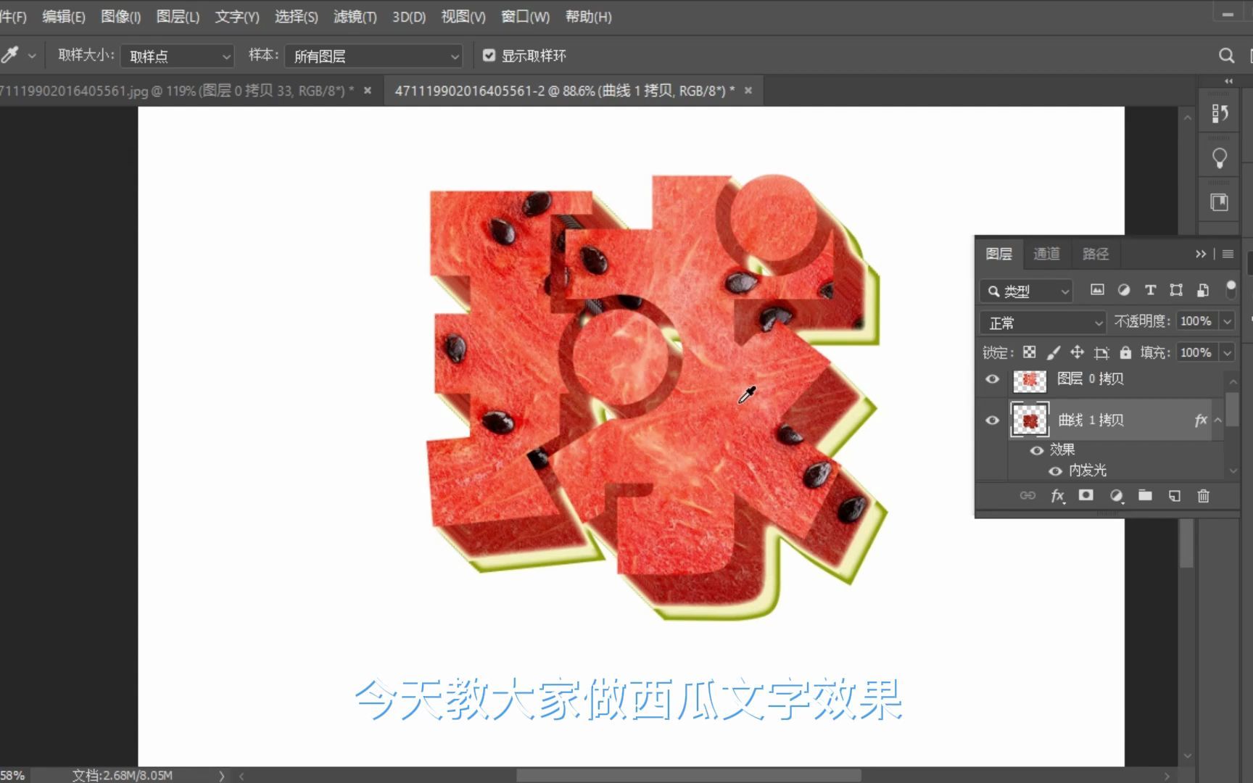Open the 所有图层 sample dropdown
1253x783 pixels.
373,56
